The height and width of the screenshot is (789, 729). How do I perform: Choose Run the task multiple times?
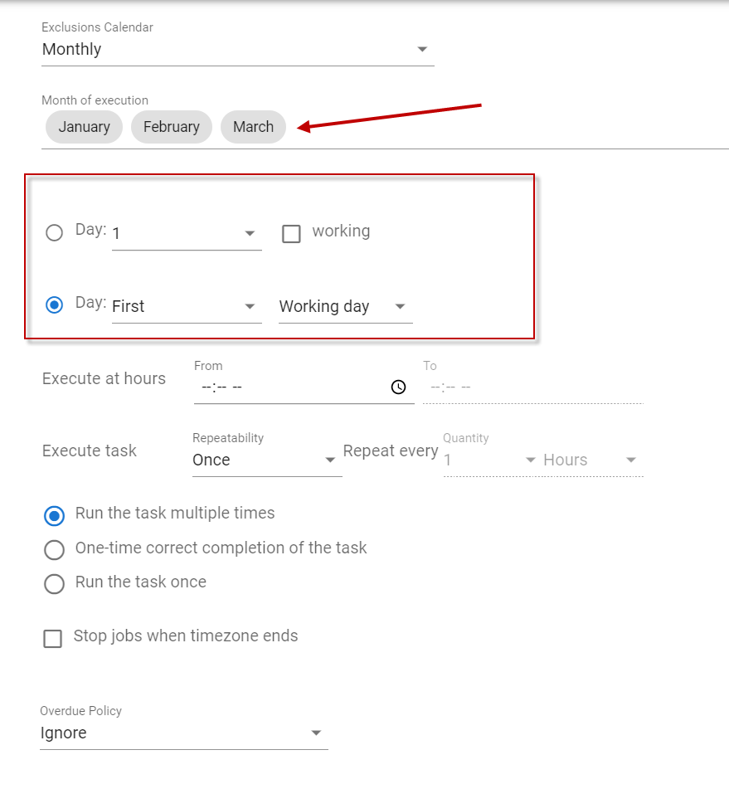(55, 516)
